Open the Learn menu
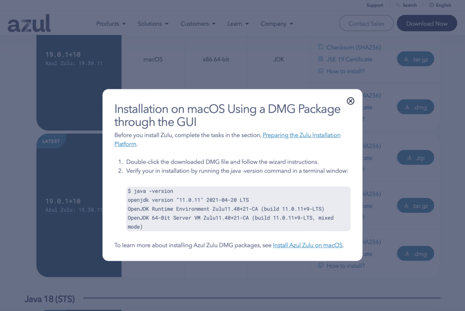This screenshot has height=311, width=465. point(238,24)
